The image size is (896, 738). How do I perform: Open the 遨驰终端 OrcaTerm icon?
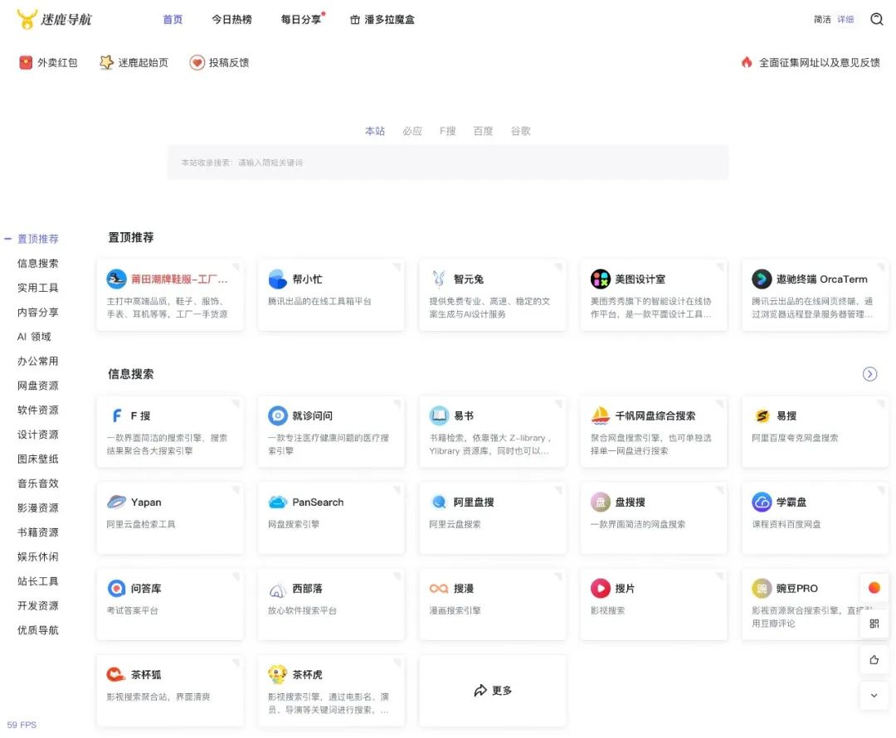762,279
